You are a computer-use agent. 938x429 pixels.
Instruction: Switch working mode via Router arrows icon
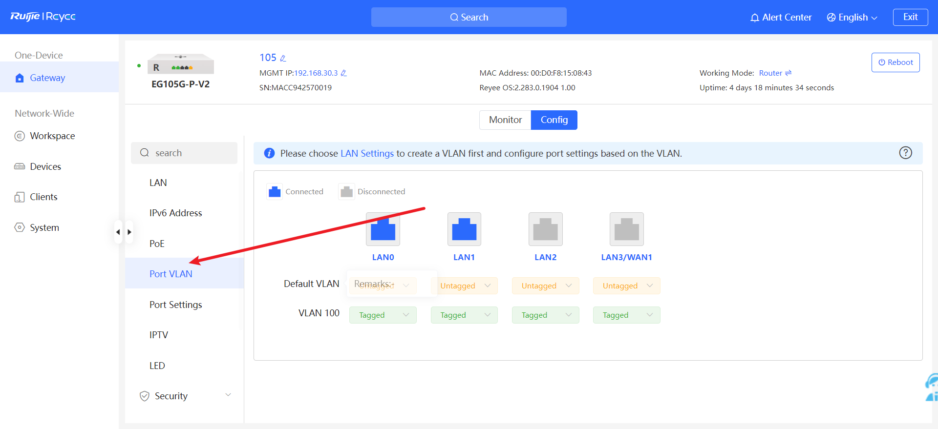788,73
